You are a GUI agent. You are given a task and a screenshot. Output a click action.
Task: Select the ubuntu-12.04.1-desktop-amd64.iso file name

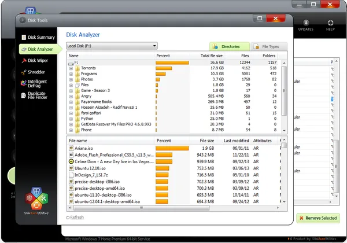pos(108,201)
